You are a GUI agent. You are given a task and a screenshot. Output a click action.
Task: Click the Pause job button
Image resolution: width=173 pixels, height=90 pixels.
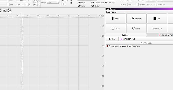(116, 18)
